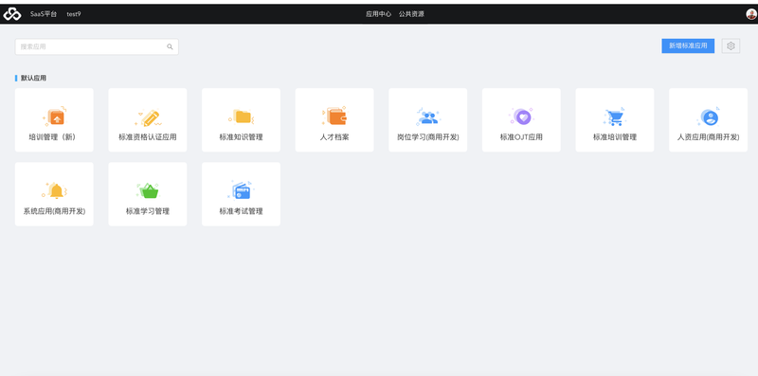Image resolution: width=758 pixels, height=376 pixels.
Task: Click the 标准考试管理 label
Action: (242, 211)
